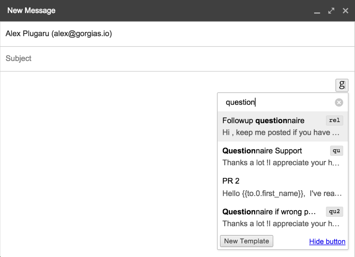The image size is (355, 257).
Task: Close the New Message window
Action: click(x=345, y=11)
